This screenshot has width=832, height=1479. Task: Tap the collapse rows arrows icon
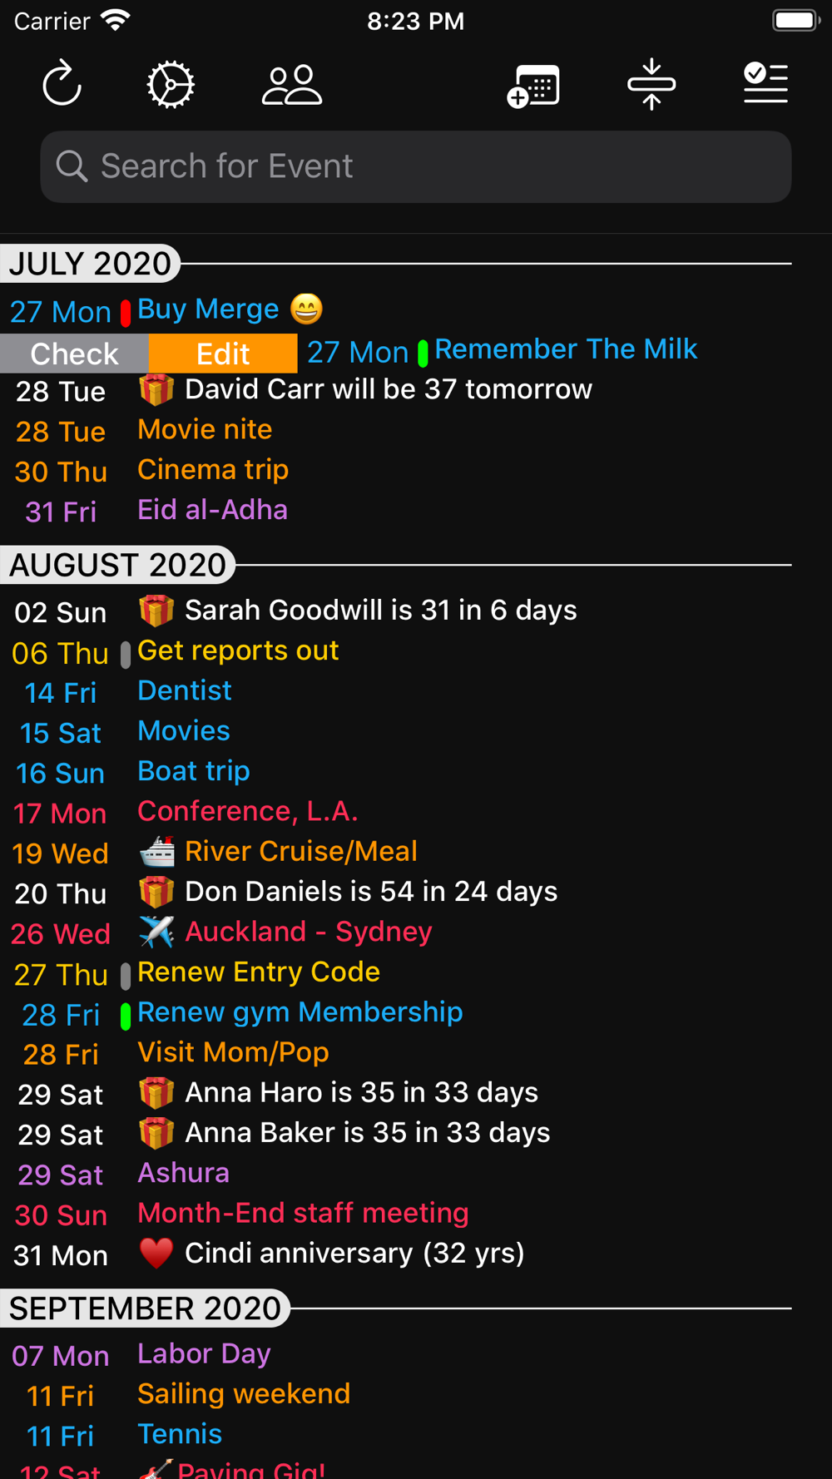(x=651, y=84)
